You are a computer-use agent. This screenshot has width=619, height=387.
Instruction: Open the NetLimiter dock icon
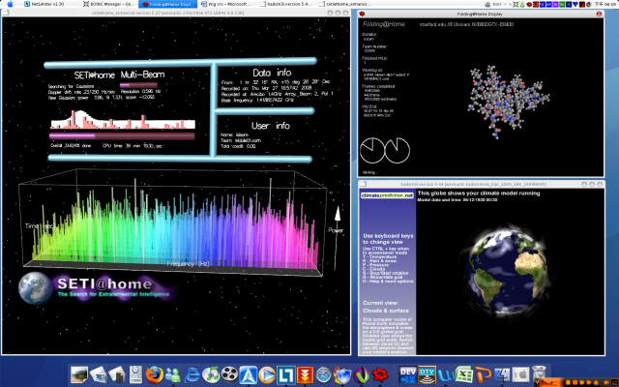coord(285,374)
